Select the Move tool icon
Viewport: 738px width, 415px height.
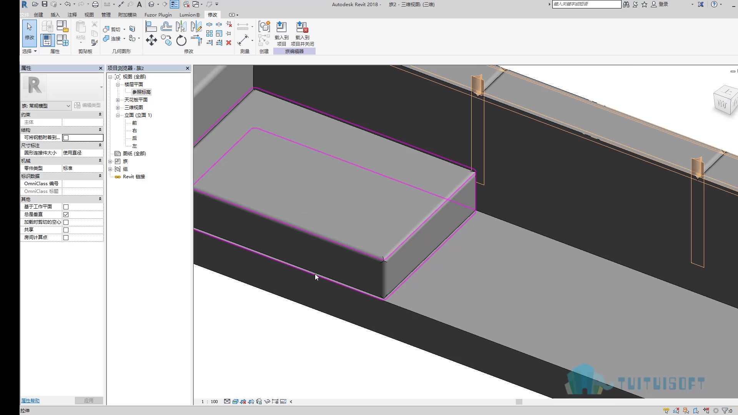point(151,40)
